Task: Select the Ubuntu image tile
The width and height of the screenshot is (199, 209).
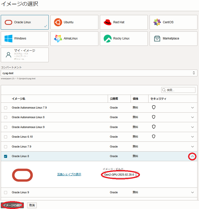Action: tap(74, 22)
